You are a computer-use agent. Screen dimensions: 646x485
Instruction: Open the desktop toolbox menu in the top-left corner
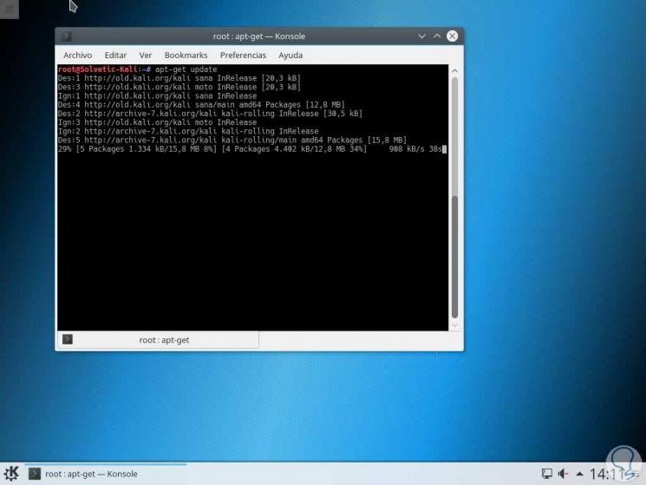pyautogui.click(x=9, y=9)
